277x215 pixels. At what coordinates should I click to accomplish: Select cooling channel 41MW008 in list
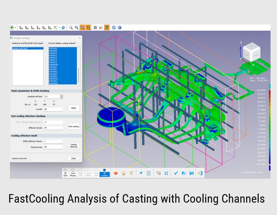[x=63, y=65]
